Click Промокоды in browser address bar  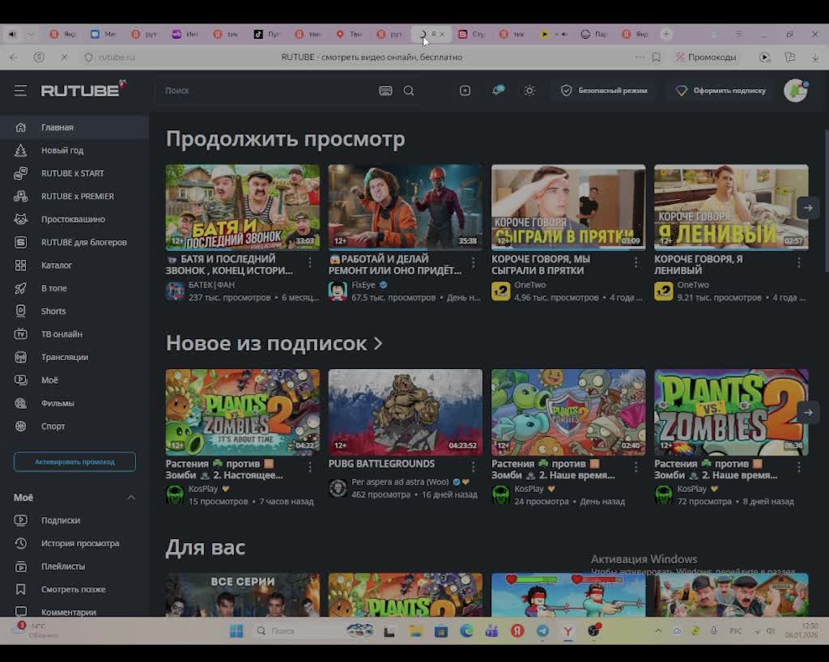(706, 57)
